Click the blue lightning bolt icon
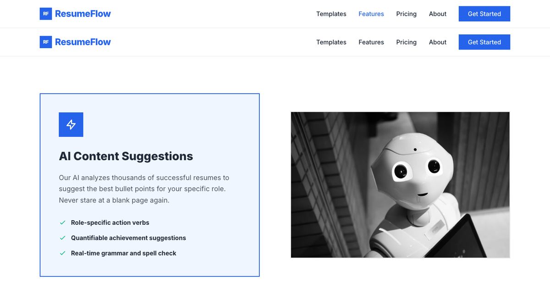 tap(71, 125)
